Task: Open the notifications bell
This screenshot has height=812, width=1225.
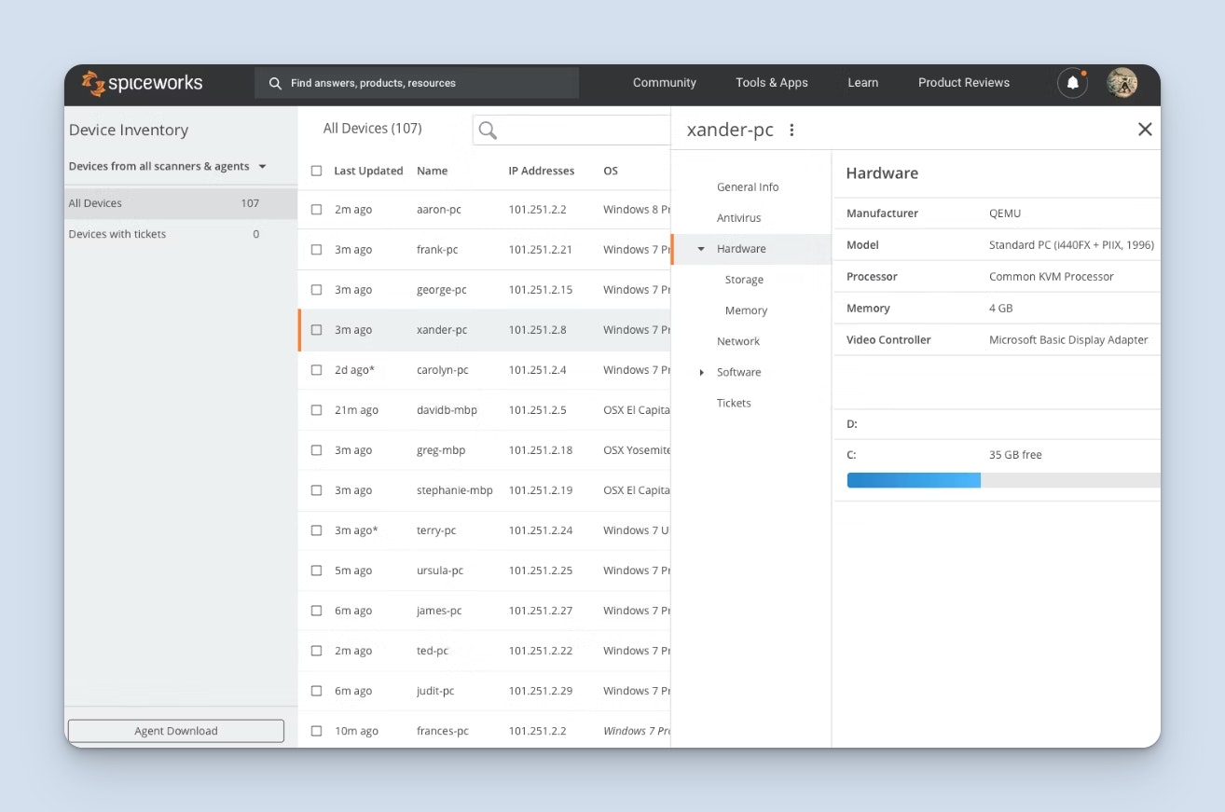Action: (x=1072, y=83)
